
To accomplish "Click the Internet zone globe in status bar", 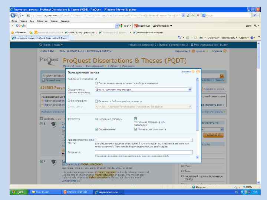I will click(x=194, y=187).
